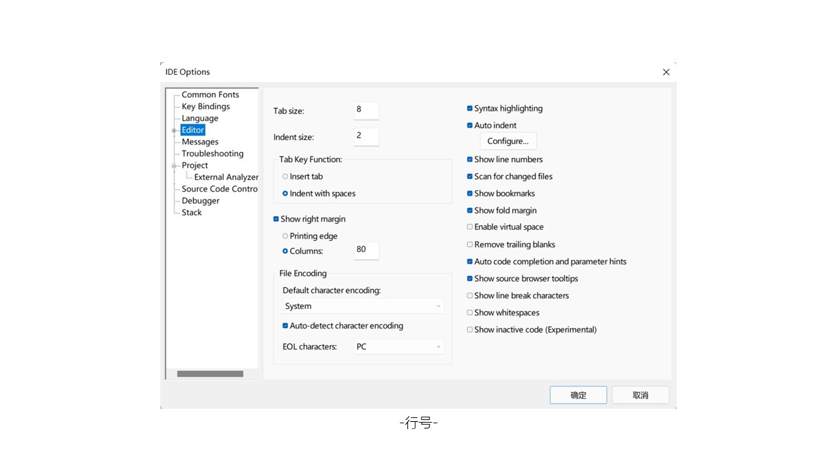Select the Insert tab radio button
This screenshot has height=471, width=837.
285,177
